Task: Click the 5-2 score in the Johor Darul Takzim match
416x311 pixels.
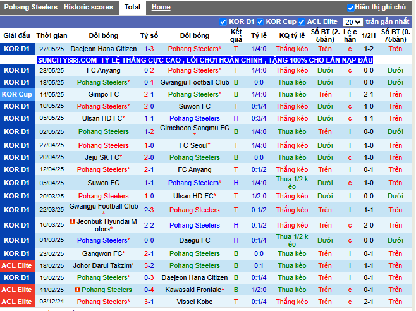Action: (x=149, y=265)
